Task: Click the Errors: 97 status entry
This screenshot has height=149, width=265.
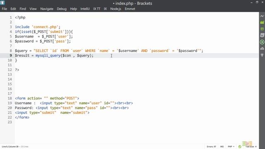Action: point(212,147)
